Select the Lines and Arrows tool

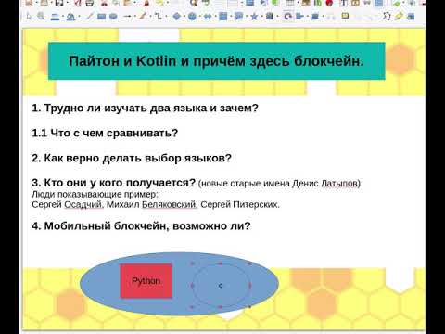[127, 17]
